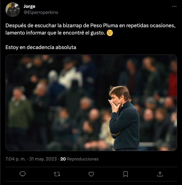Visit the @Elperroperkins handle link
This screenshot has height=185, width=182.
click(41, 12)
